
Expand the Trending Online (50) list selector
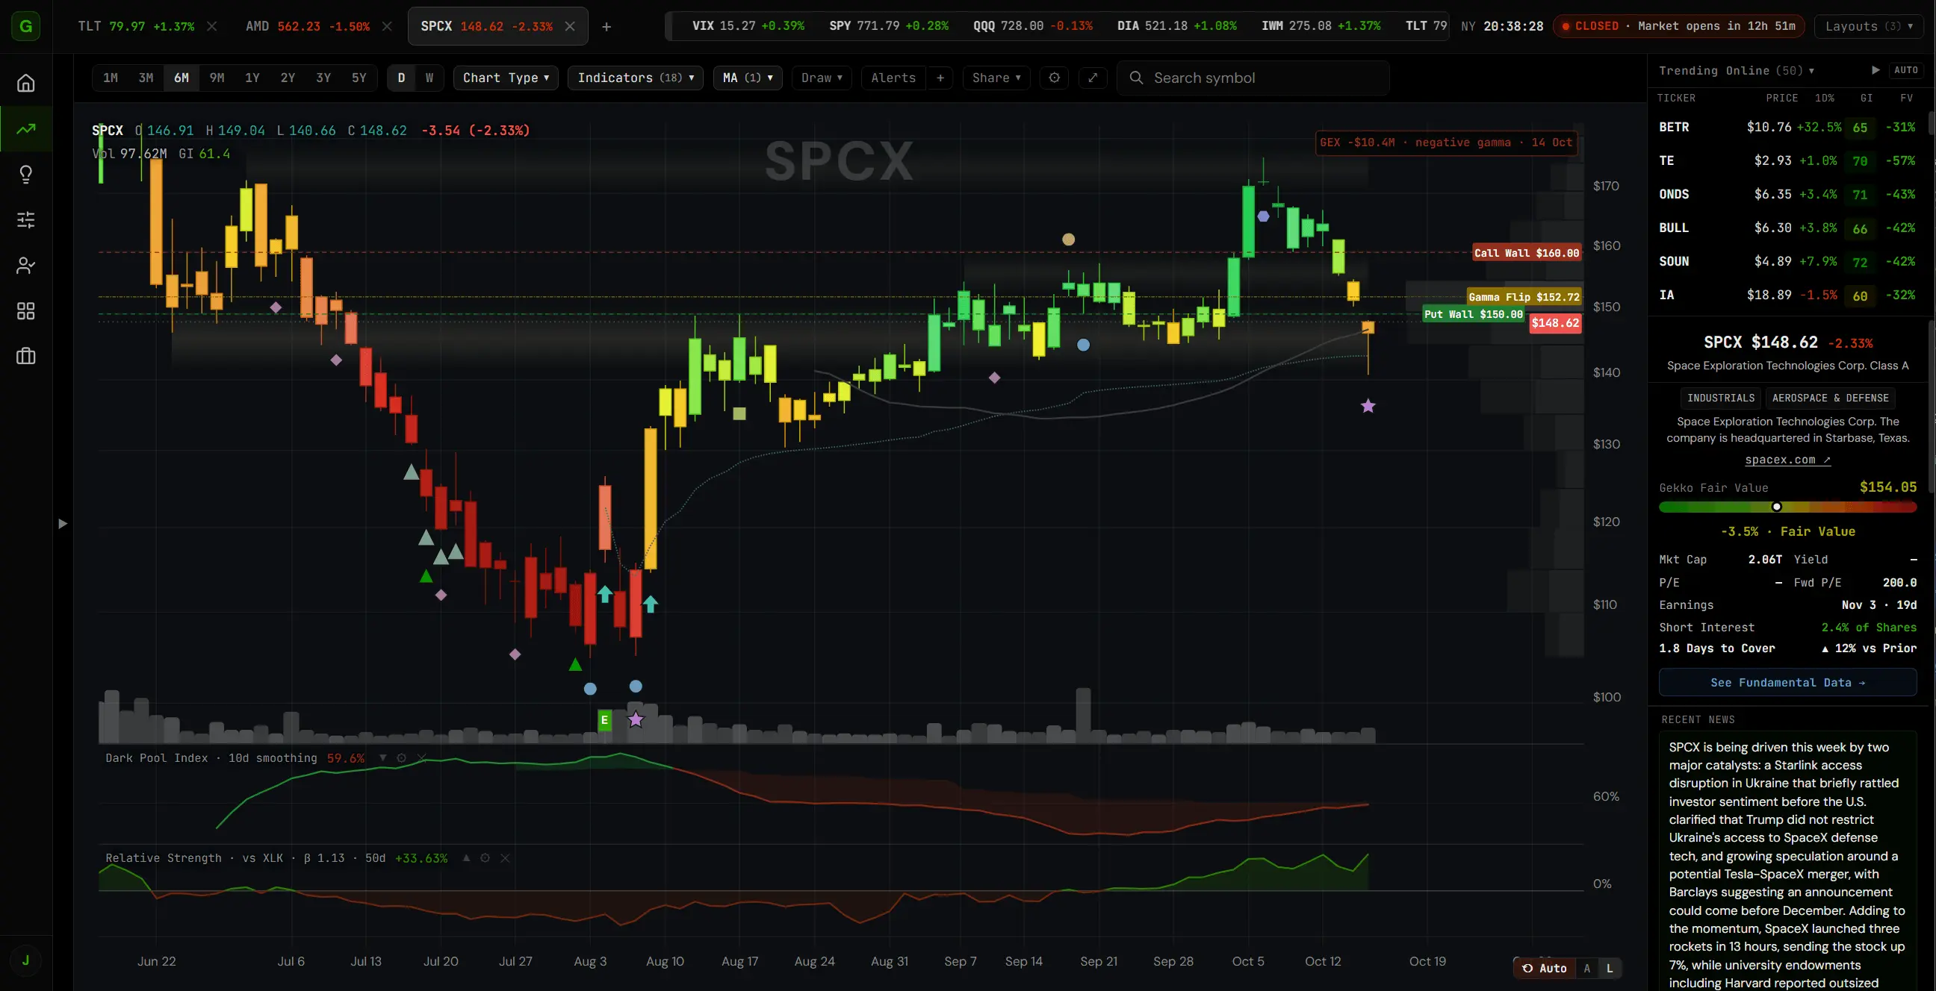[x=1736, y=70]
